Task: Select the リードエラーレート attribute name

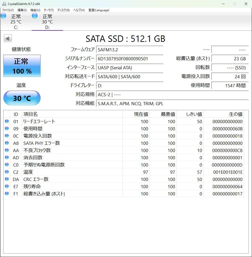Action: point(39,121)
